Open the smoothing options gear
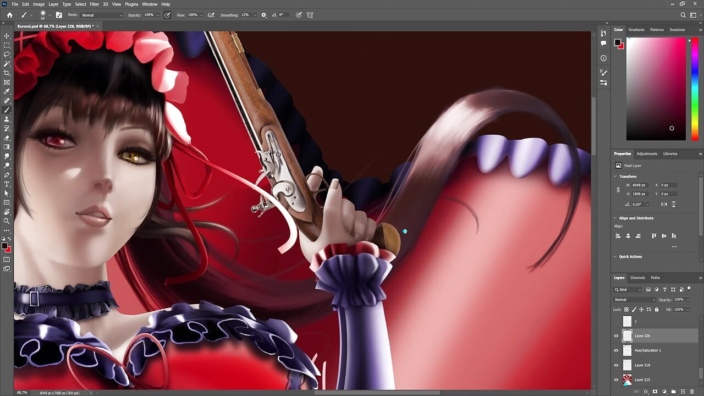Viewport: 704px width, 396px height. point(264,15)
